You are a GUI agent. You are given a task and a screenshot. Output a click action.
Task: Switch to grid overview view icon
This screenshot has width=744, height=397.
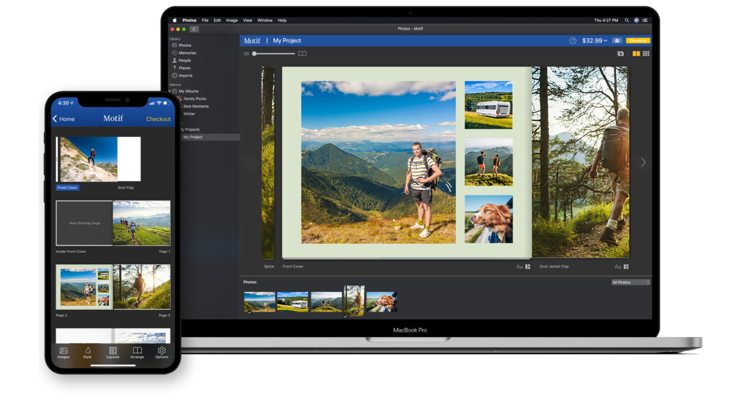click(x=646, y=54)
